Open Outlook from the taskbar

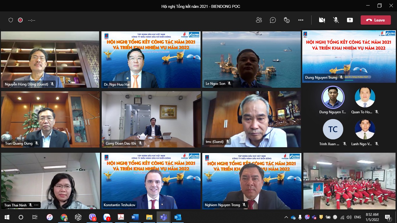[x=178, y=217]
